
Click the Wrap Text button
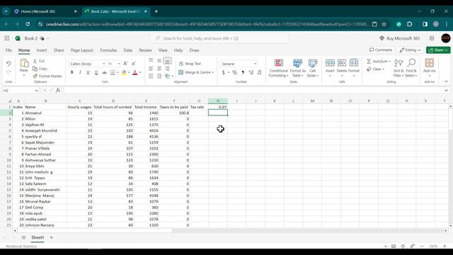(x=190, y=64)
